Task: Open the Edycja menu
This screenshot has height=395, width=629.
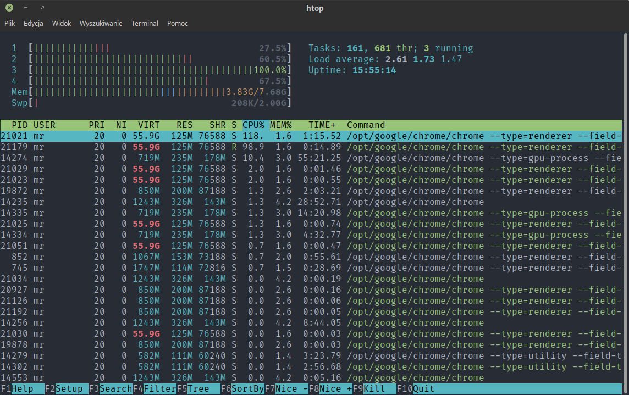Action: coord(34,23)
